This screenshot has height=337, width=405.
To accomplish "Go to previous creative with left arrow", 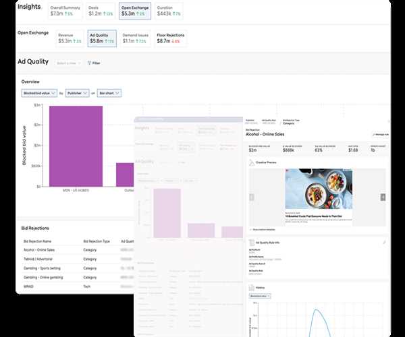I will [x=252, y=197].
